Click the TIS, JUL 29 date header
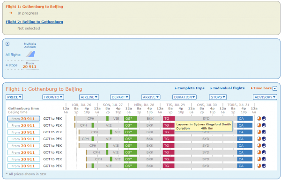 [x=176, y=105]
